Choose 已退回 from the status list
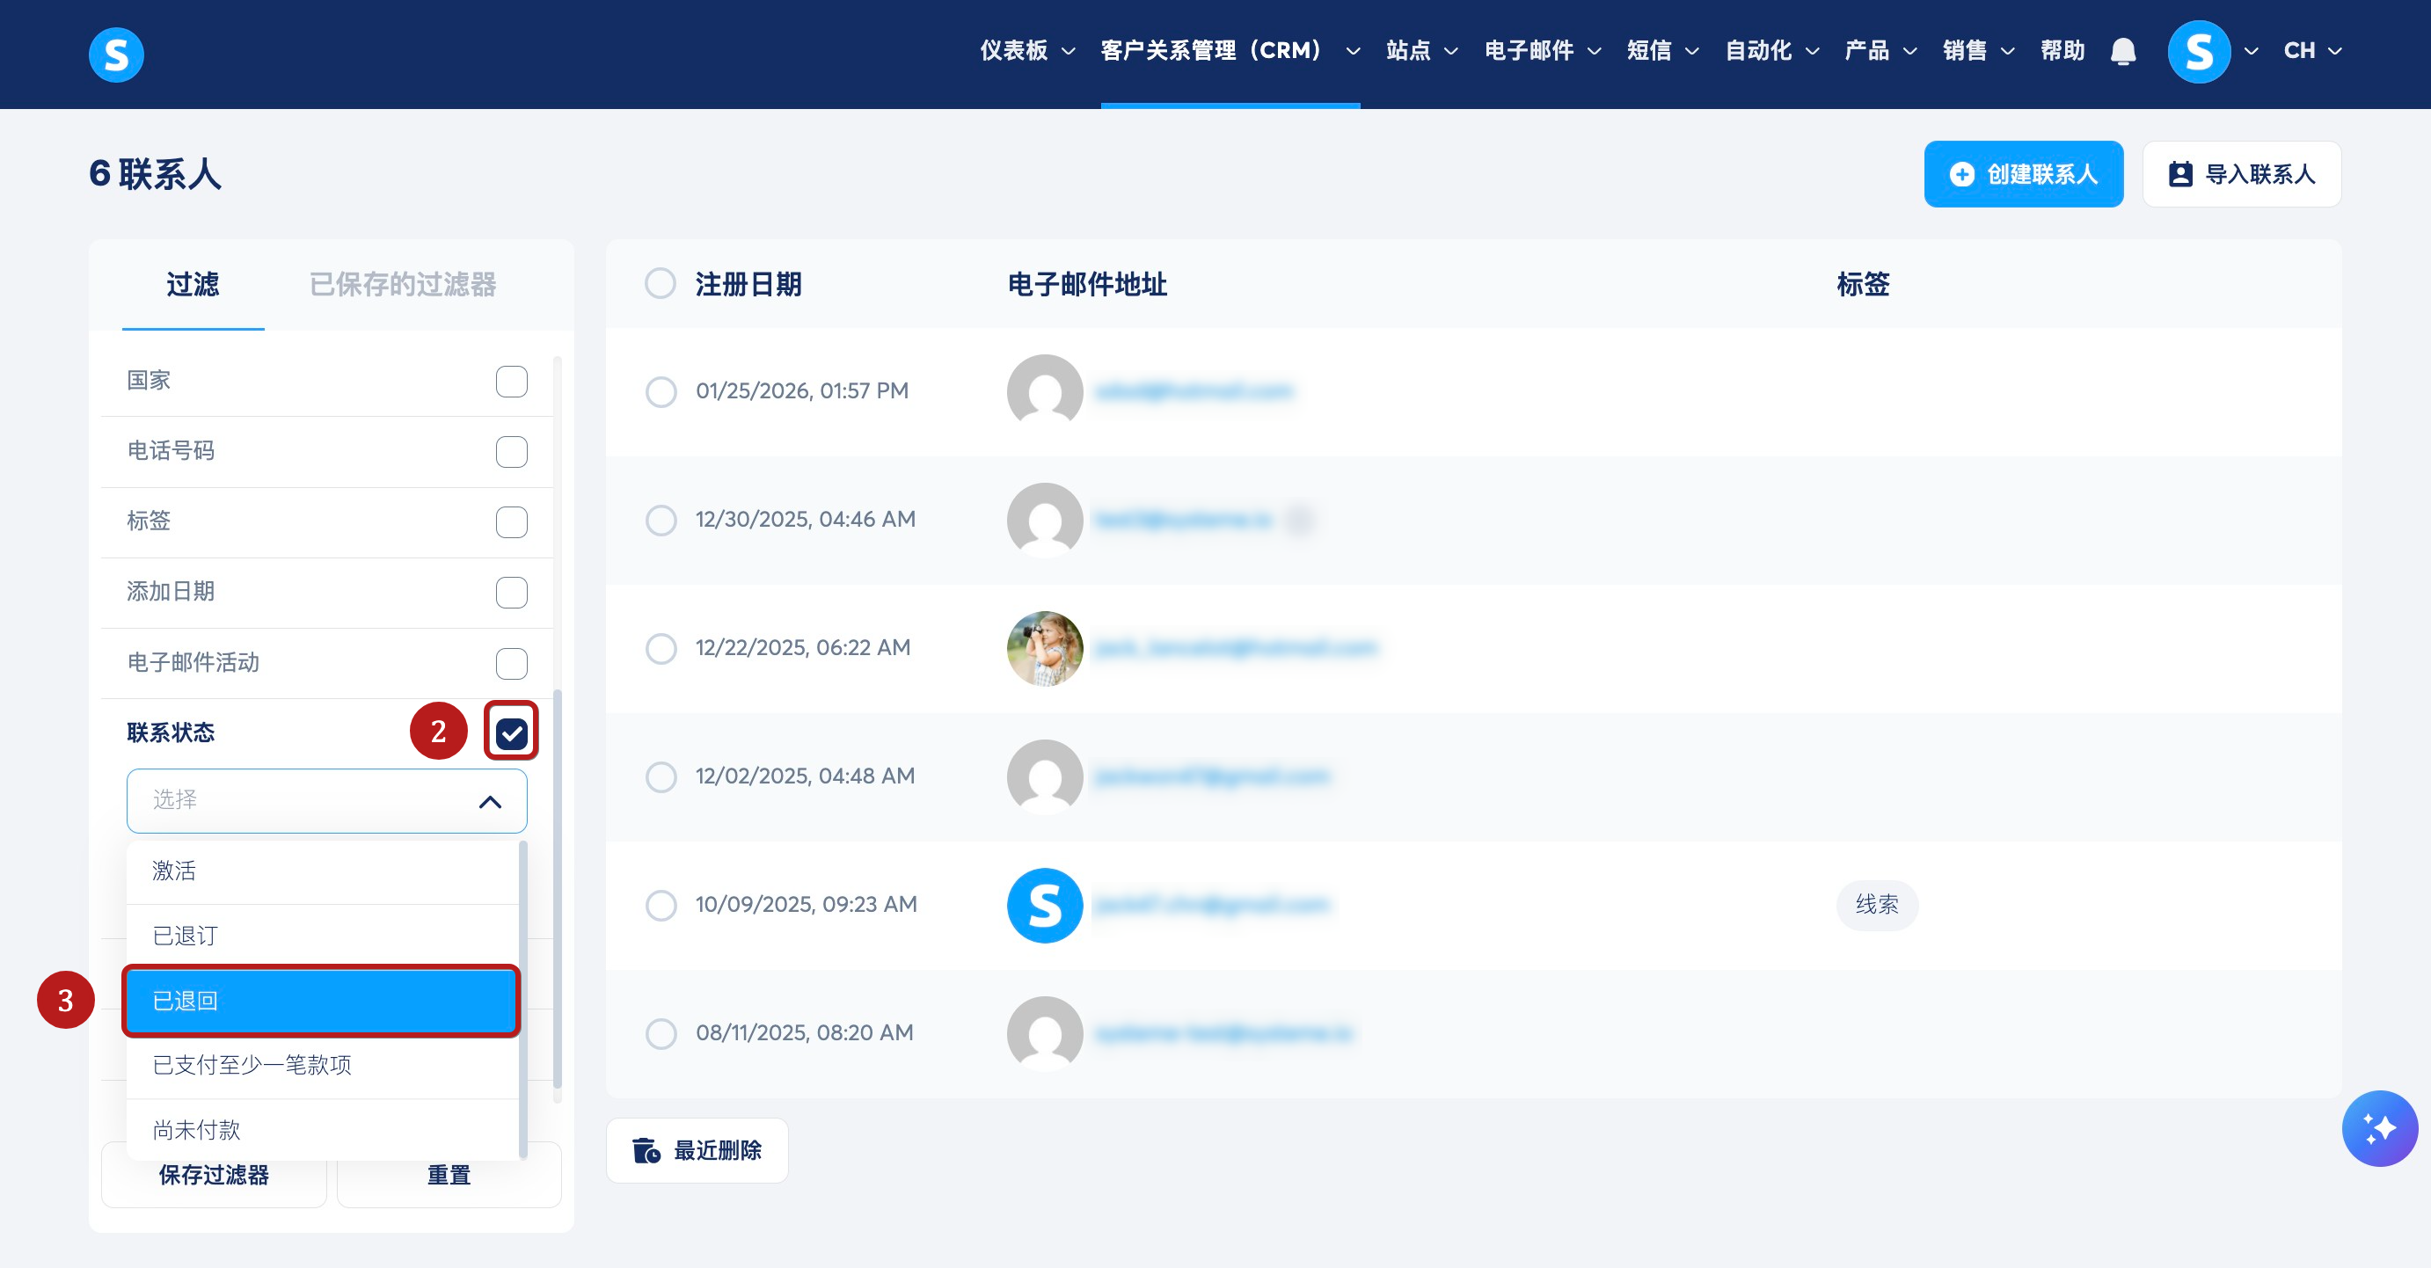This screenshot has height=1268, width=2431. [x=321, y=1000]
